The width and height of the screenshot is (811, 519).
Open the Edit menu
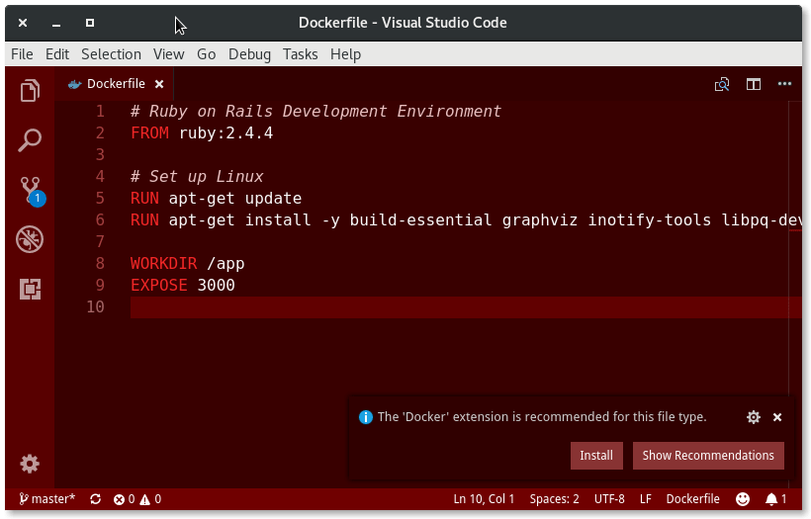pos(57,54)
